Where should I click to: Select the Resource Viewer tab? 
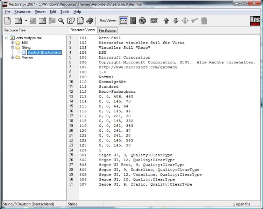[x=83, y=30]
